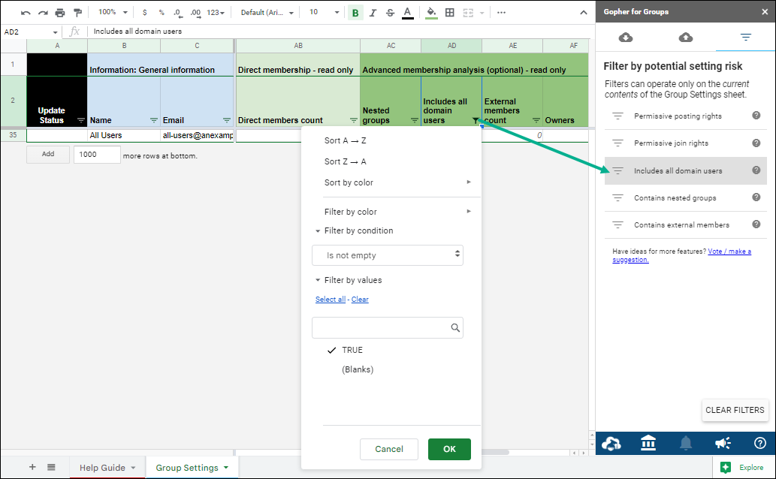Select the paint format tool
The image size is (776, 479).
(x=77, y=13)
